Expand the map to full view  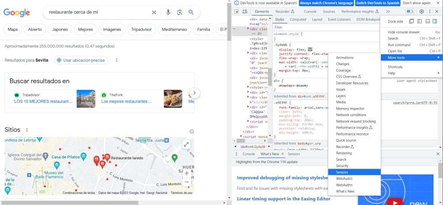point(186,145)
